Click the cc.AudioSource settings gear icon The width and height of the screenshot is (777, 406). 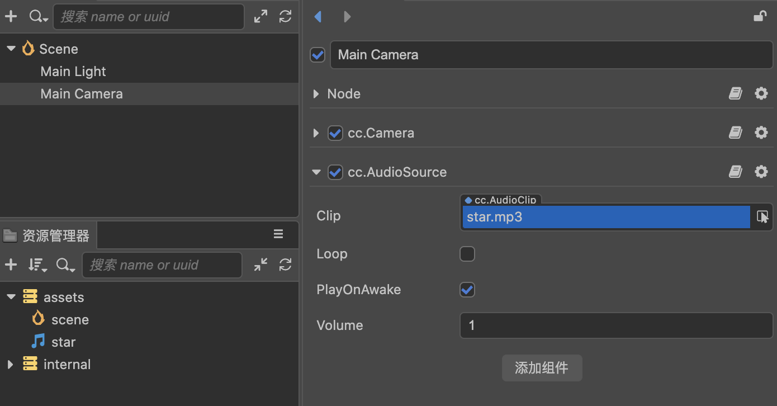coord(761,172)
